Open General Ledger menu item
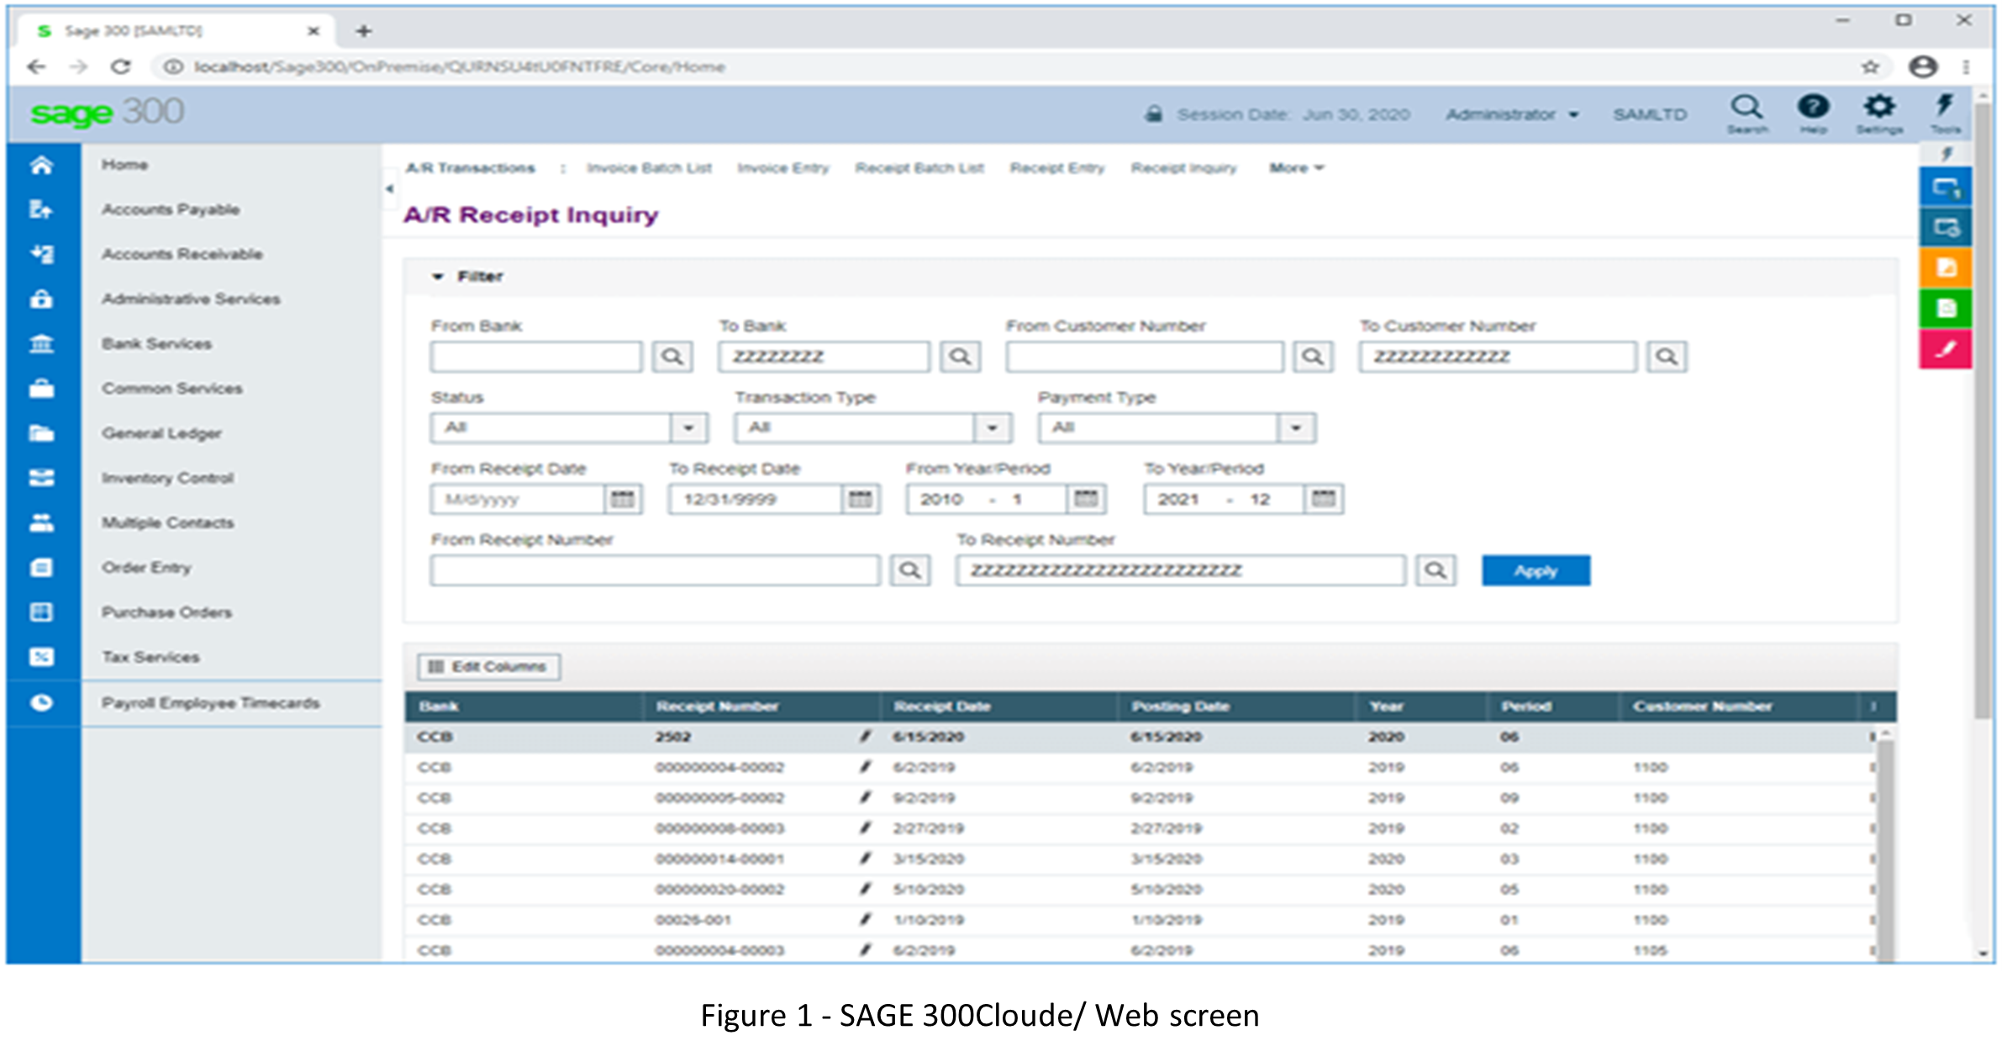 coord(162,434)
